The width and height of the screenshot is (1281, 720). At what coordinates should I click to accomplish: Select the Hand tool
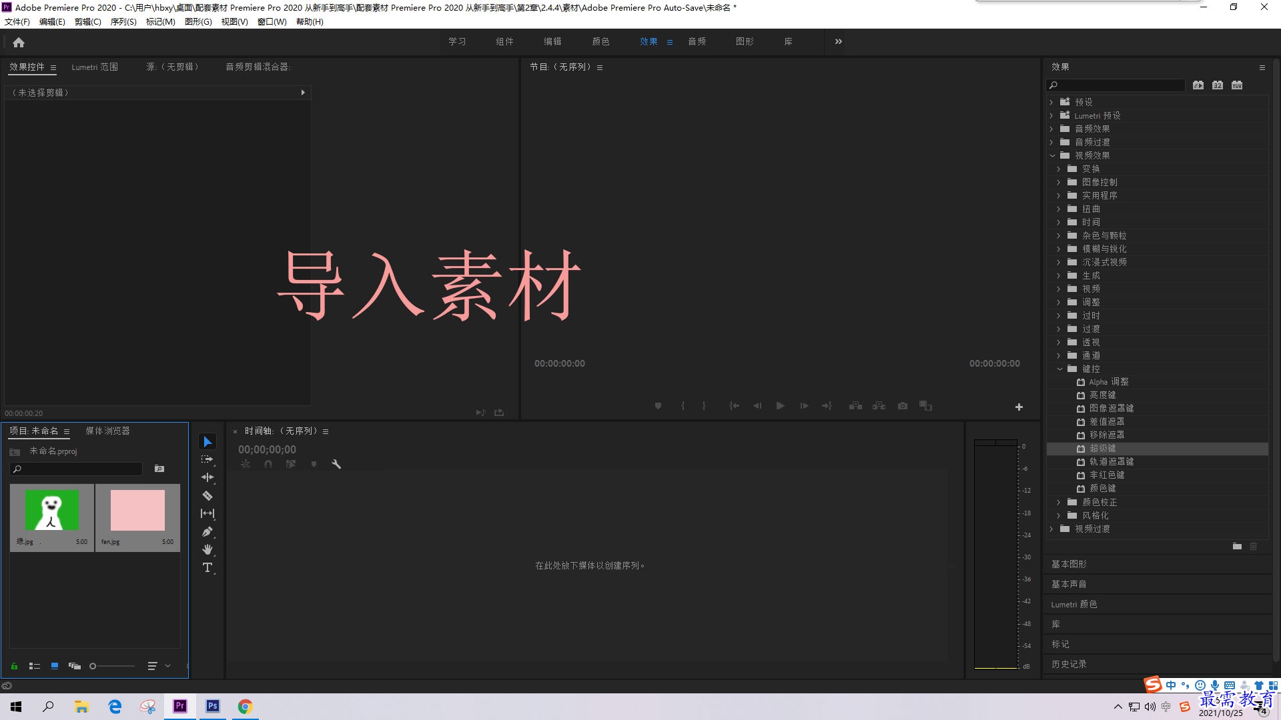[x=207, y=549]
